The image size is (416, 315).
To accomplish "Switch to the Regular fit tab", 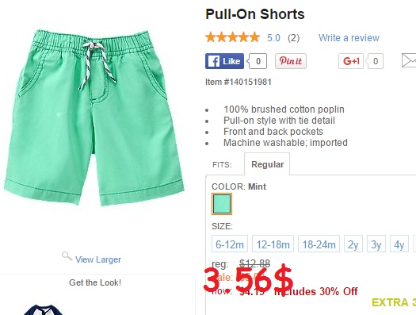I will pos(267,164).
